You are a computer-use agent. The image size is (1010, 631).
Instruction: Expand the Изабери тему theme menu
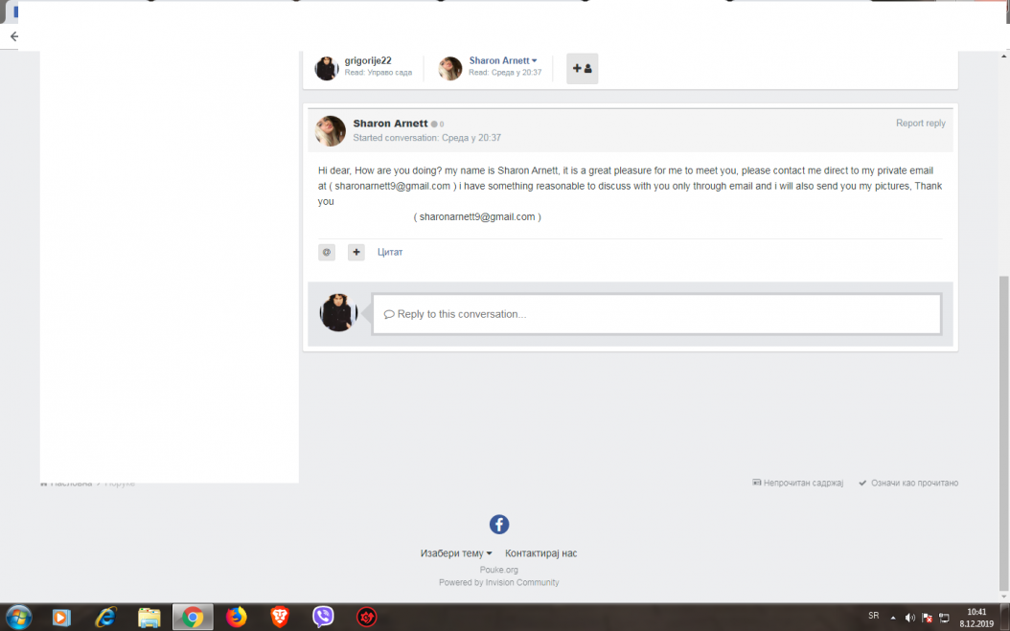456,553
